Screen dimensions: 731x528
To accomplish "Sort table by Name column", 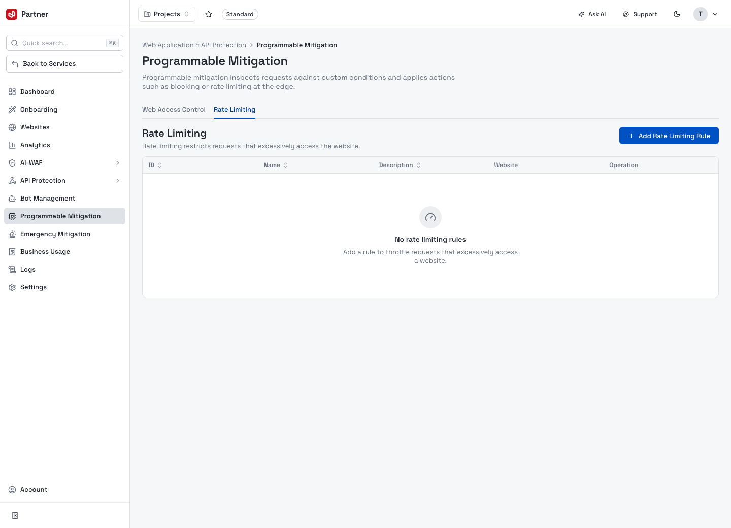I will pos(276,165).
